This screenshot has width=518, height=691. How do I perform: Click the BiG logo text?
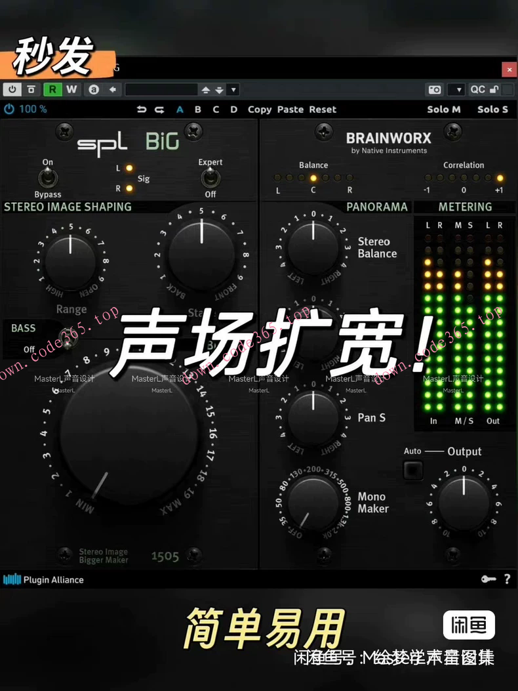163,142
